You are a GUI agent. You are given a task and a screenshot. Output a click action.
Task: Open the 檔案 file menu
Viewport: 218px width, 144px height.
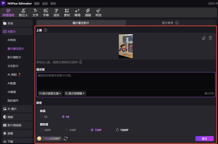(37, 4)
